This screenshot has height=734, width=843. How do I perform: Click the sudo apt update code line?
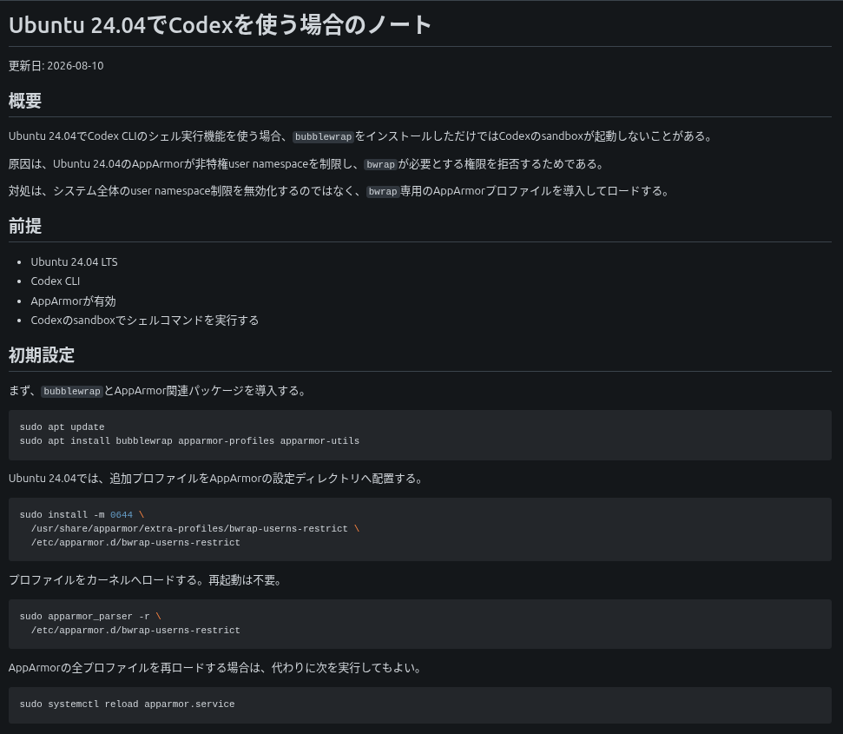[x=63, y=427]
